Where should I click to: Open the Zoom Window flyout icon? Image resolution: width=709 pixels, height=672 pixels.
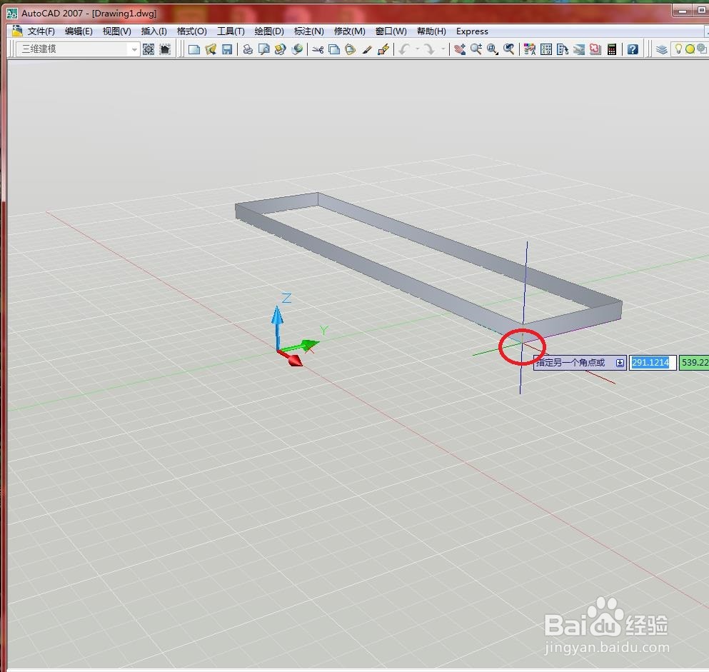(493, 49)
